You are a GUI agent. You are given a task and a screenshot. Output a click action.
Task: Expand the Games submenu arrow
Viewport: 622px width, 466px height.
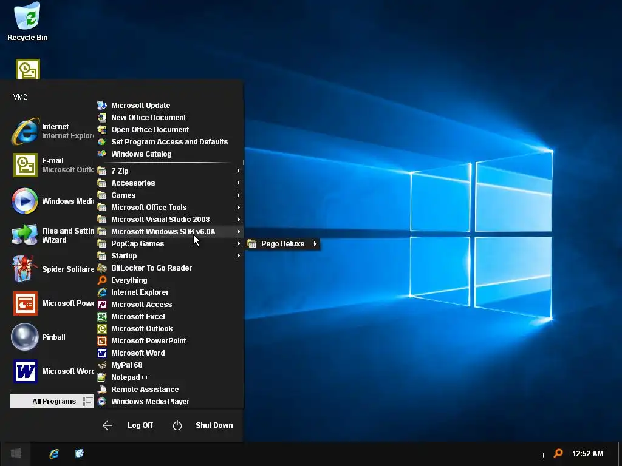pos(238,195)
